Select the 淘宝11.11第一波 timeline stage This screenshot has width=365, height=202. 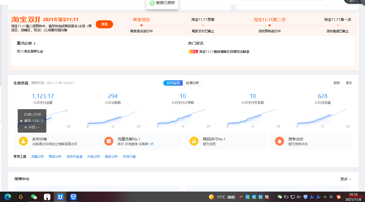click(338, 19)
